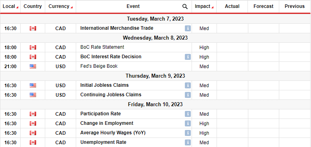The width and height of the screenshot is (311, 147).
Task: Click the Country column header
Action: click(x=33, y=6)
